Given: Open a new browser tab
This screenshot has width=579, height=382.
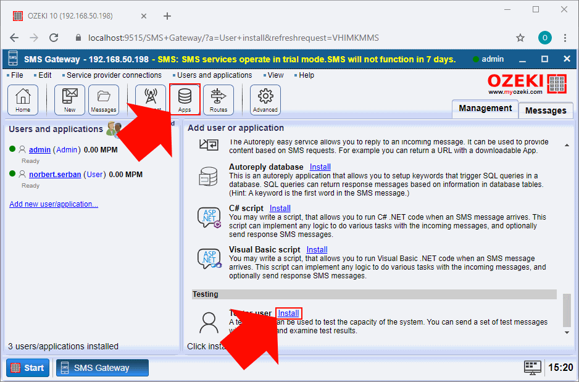Looking at the screenshot, I should pyautogui.click(x=167, y=16).
